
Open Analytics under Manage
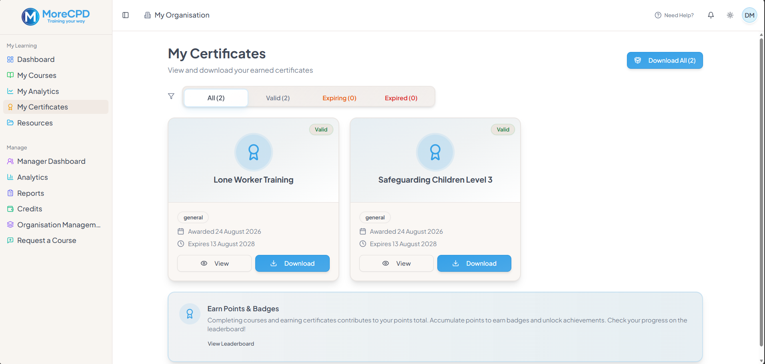point(56,177)
